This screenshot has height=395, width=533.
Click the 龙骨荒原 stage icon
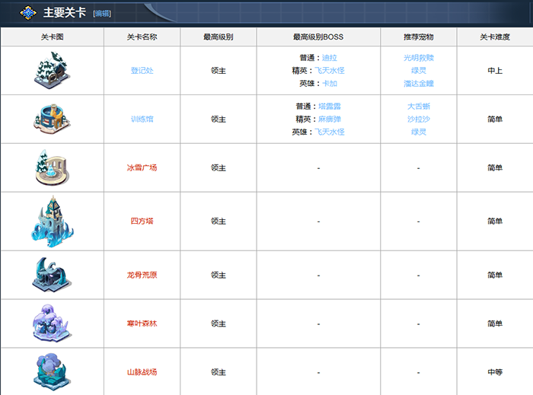coord(52,275)
